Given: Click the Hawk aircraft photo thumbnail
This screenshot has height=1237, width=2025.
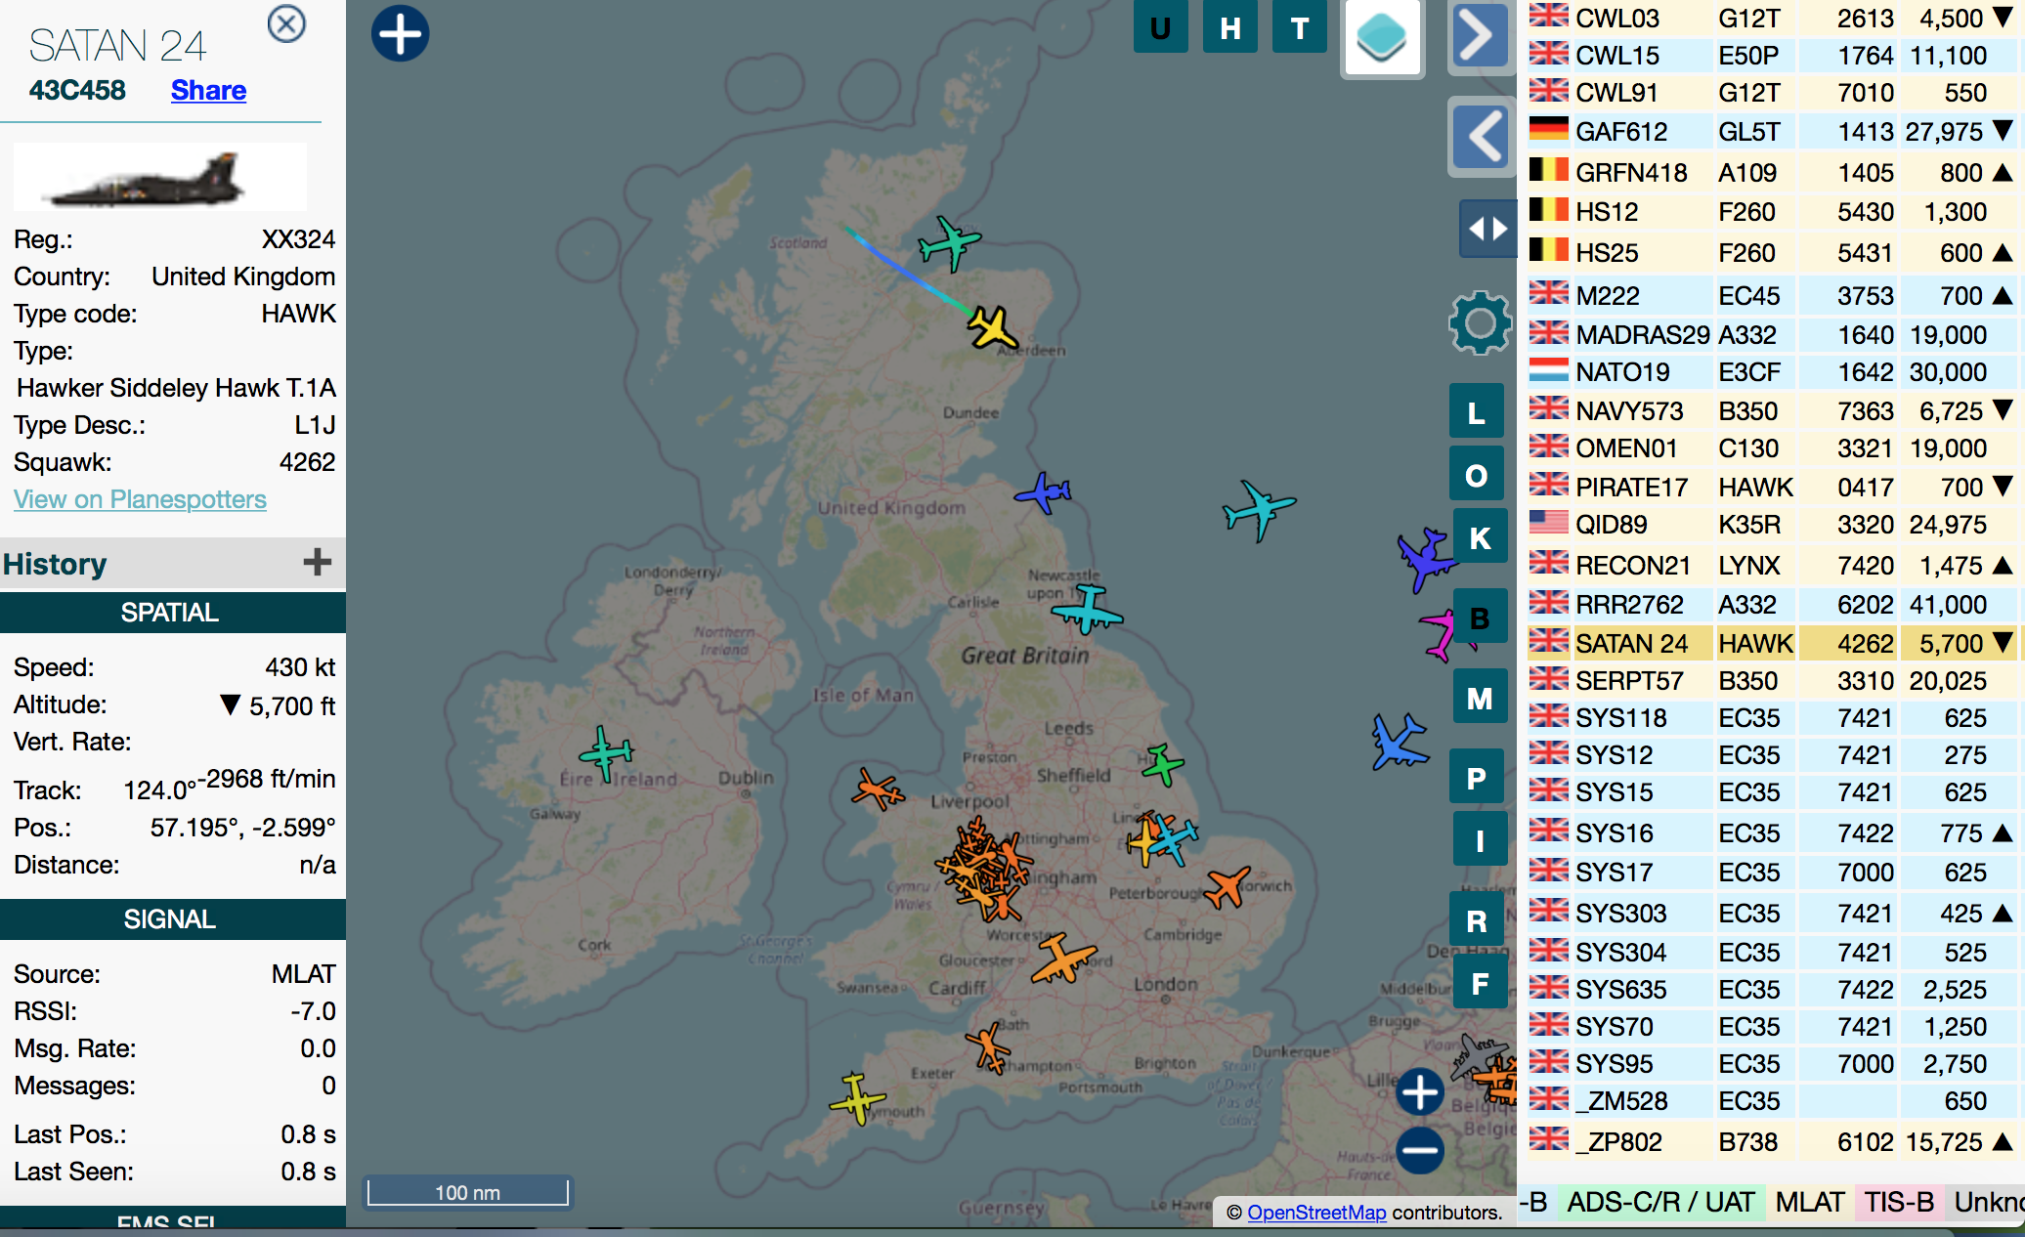Looking at the screenshot, I should [x=159, y=177].
